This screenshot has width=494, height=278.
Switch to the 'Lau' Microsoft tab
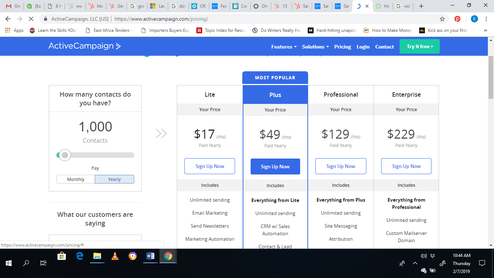click(x=158, y=6)
